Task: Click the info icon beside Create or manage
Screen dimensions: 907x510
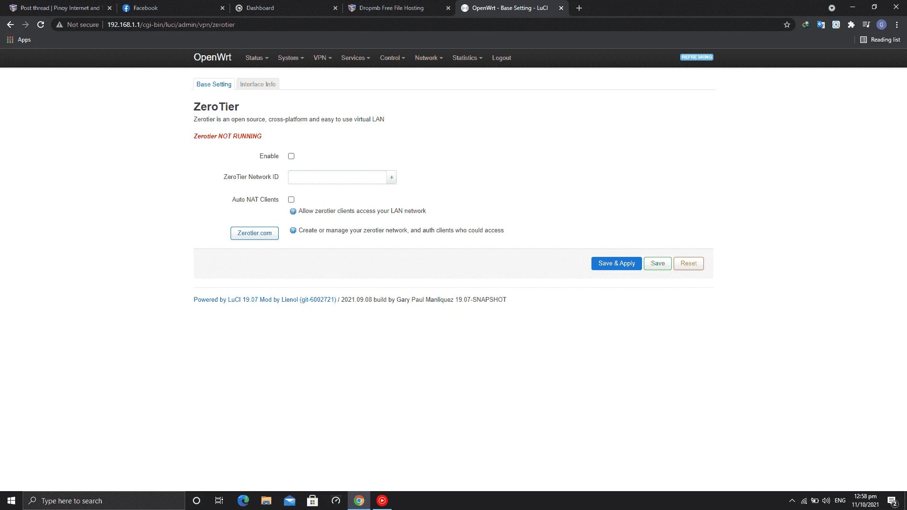Action: pos(293,230)
